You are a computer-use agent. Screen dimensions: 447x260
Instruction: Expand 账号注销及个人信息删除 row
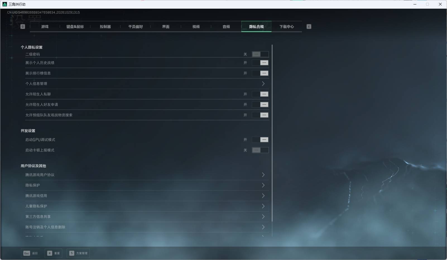click(x=147, y=227)
